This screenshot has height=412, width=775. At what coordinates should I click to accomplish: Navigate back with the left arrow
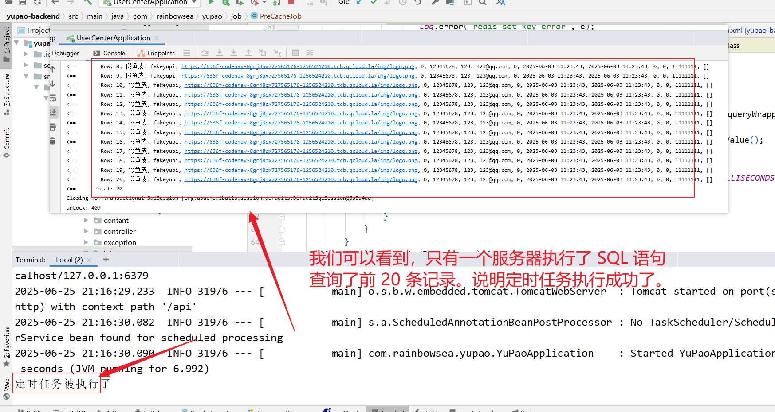pos(55,2)
